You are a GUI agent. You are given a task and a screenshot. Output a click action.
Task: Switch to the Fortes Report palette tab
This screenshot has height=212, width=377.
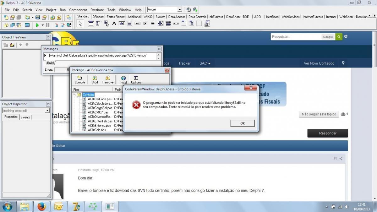point(115,17)
